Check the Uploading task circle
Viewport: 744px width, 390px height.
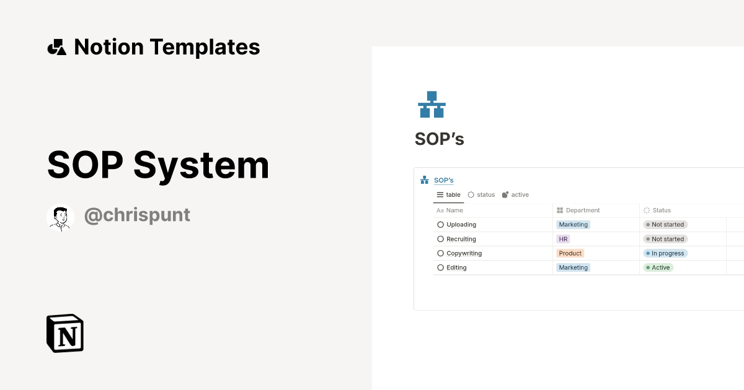tap(440, 224)
